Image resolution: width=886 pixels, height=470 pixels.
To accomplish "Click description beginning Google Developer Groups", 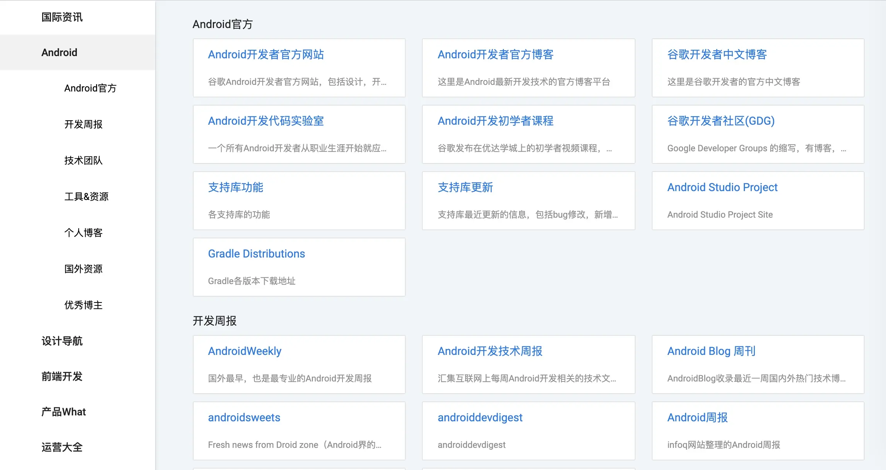I will tap(757, 148).
